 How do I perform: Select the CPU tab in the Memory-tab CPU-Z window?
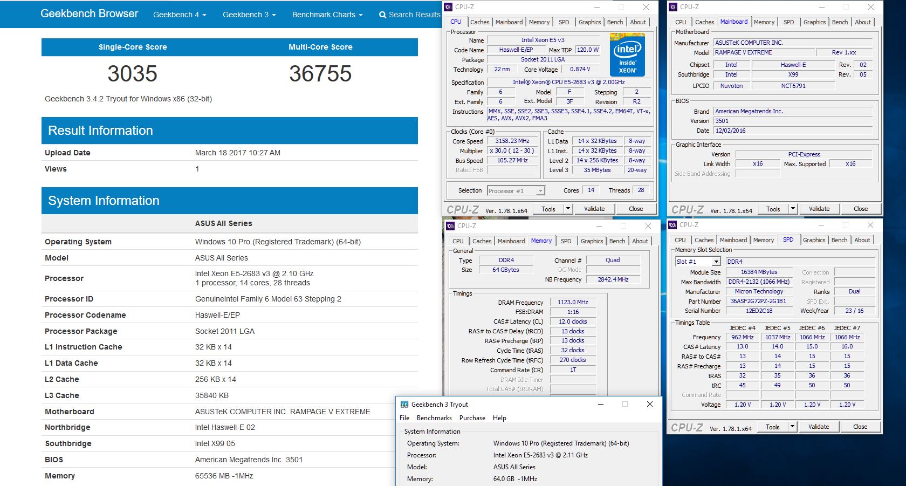click(458, 241)
